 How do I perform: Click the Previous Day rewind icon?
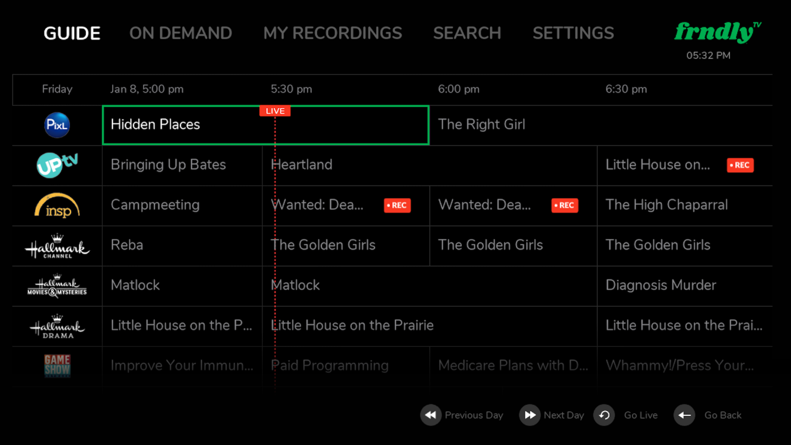tap(431, 415)
